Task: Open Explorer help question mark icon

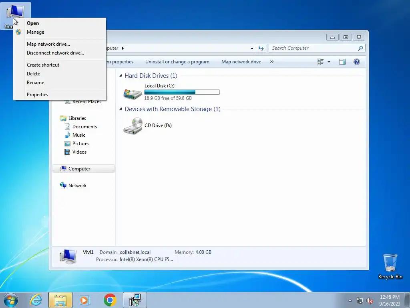Action: coord(357,62)
